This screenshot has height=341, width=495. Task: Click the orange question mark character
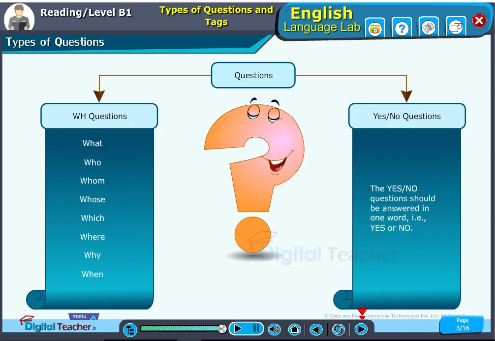click(254, 175)
